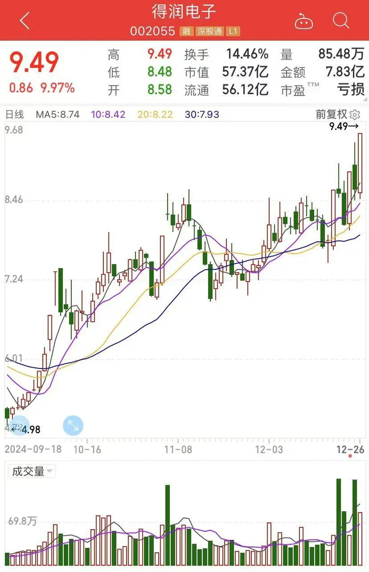Open the 前复权 adjustment selector

click(x=332, y=115)
